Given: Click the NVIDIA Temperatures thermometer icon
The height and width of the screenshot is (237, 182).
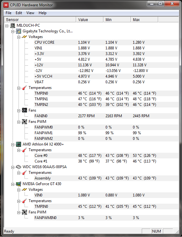Looking at the screenshot, I should tap(25, 201).
